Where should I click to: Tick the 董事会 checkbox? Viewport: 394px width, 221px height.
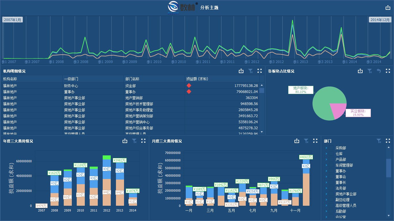pos(331,176)
